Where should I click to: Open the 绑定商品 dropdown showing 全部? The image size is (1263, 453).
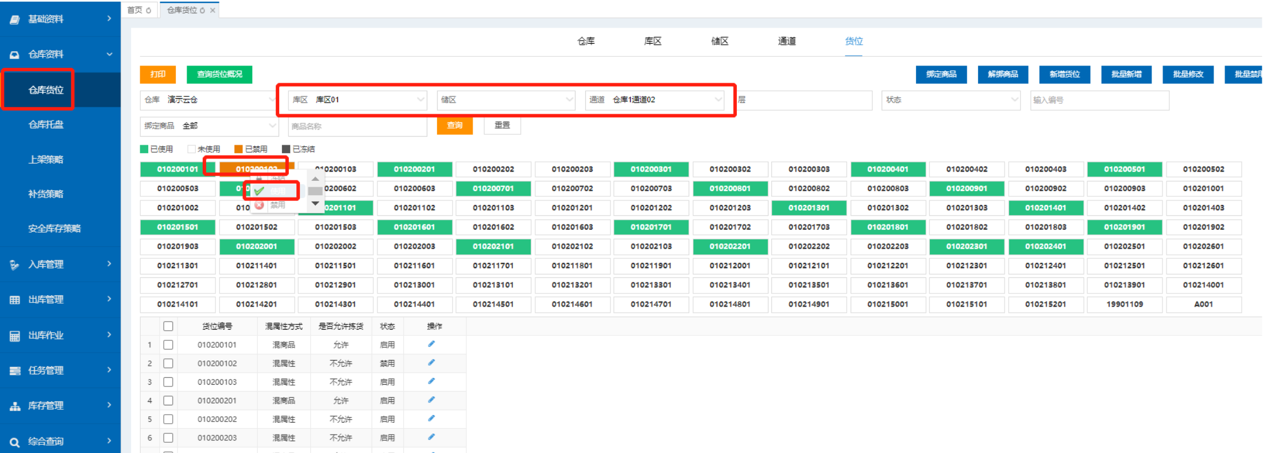[x=209, y=126]
